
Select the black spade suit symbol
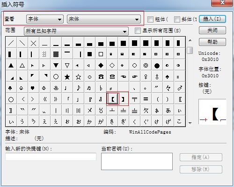coord(168,77)
